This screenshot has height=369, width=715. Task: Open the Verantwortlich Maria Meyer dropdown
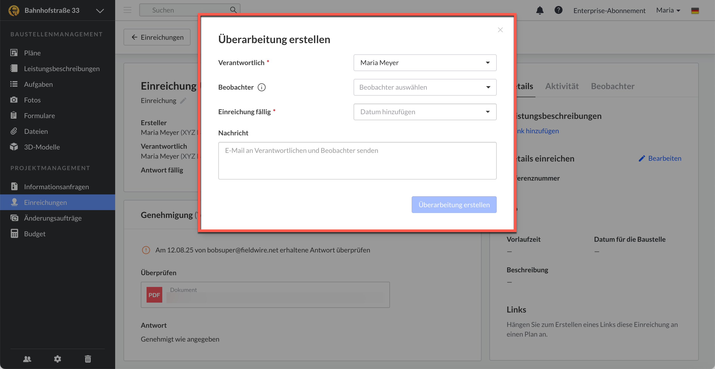click(x=425, y=63)
